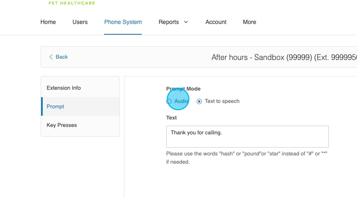Open the Users navigation item
Viewport: 357px width, 198px height.
[80, 22]
